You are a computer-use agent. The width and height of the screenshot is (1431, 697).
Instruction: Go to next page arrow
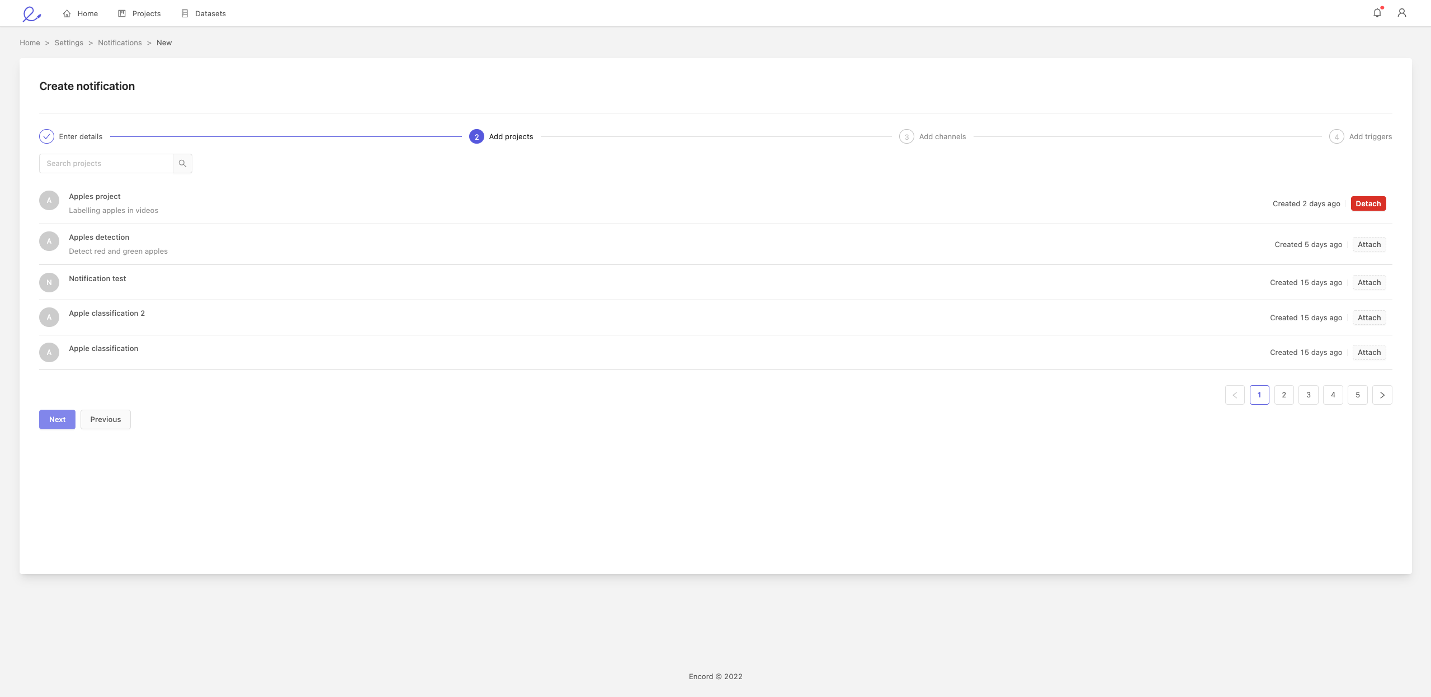tap(1382, 395)
